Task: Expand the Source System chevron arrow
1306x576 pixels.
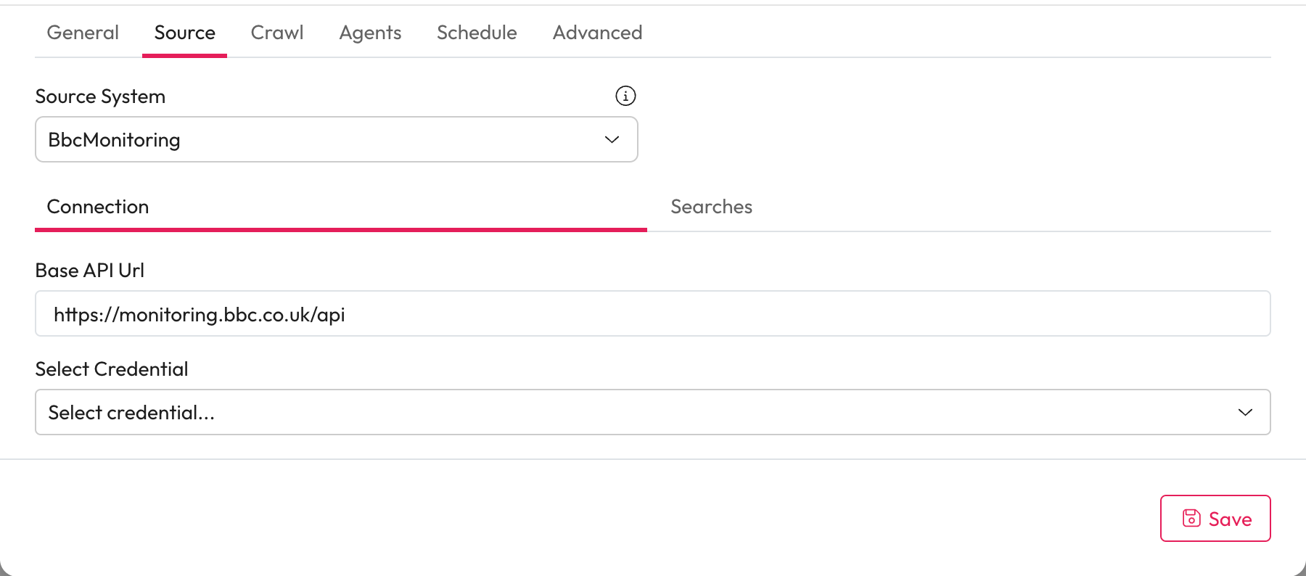Action: coord(612,139)
